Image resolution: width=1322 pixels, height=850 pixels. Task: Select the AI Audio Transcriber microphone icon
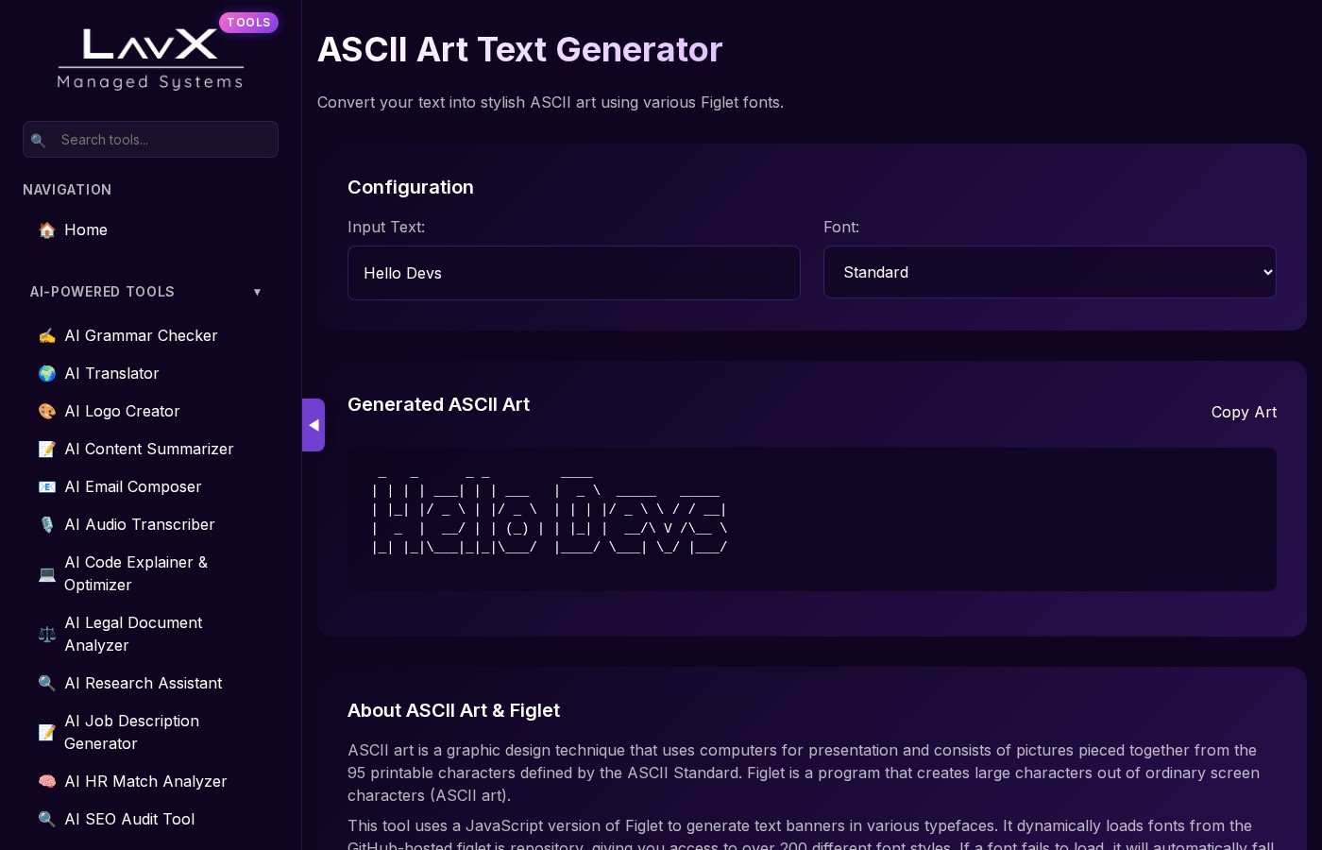[47, 524]
